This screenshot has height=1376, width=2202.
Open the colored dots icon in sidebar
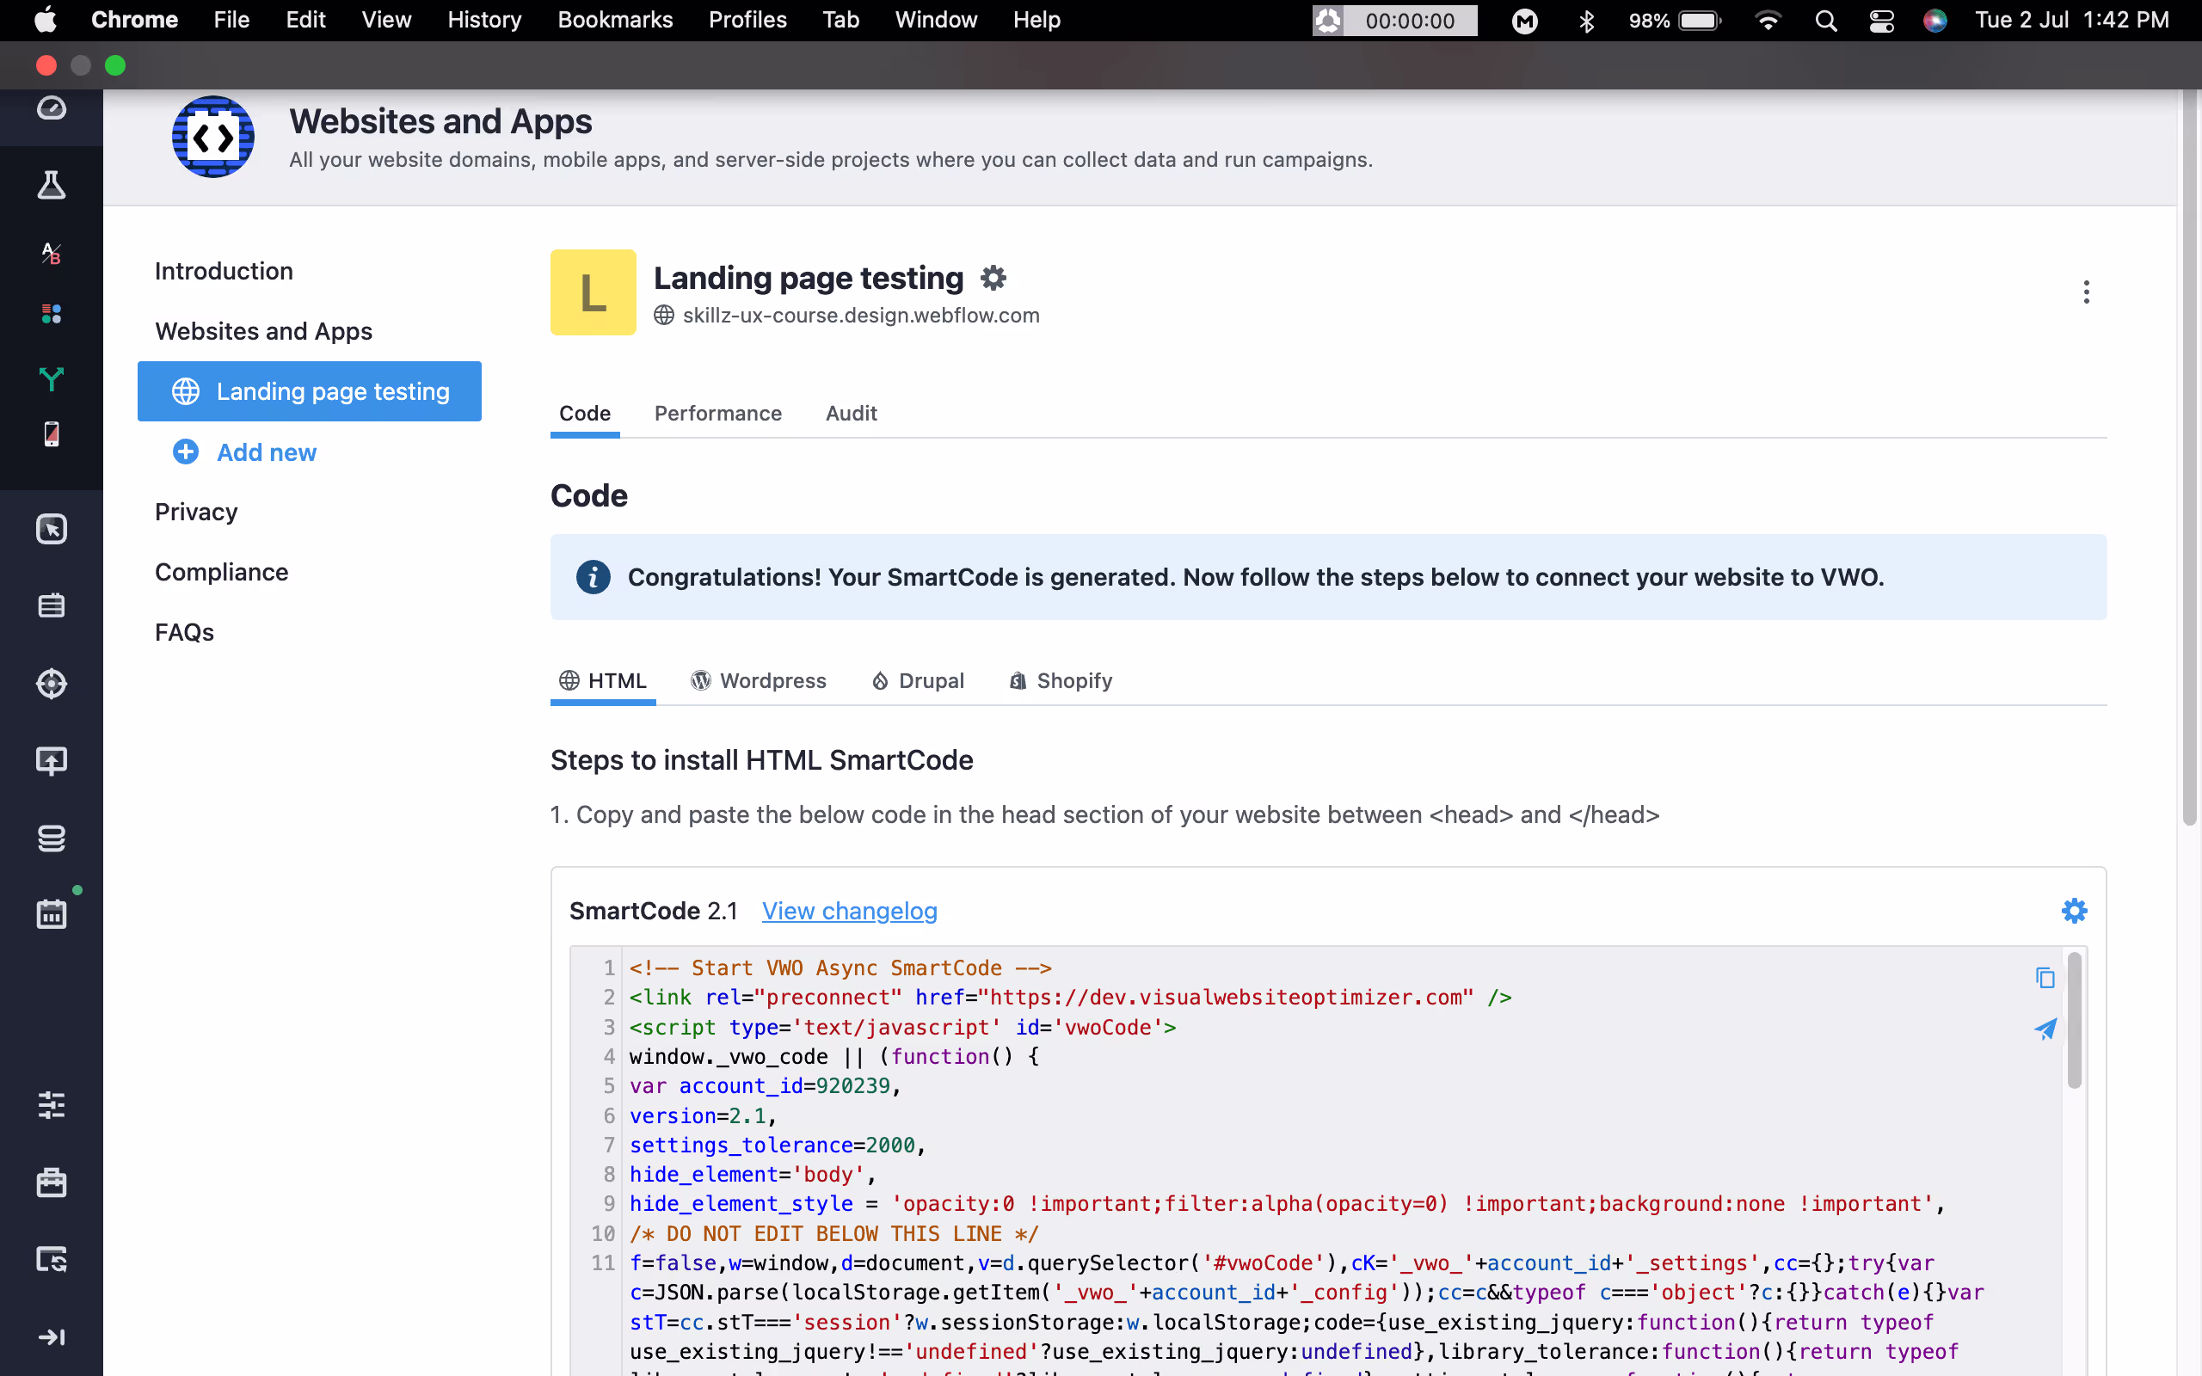[x=51, y=314]
